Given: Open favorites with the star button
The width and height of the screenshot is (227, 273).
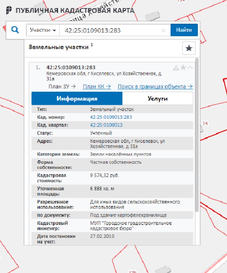Looking at the screenshot, I should pyautogui.click(x=189, y=48).
